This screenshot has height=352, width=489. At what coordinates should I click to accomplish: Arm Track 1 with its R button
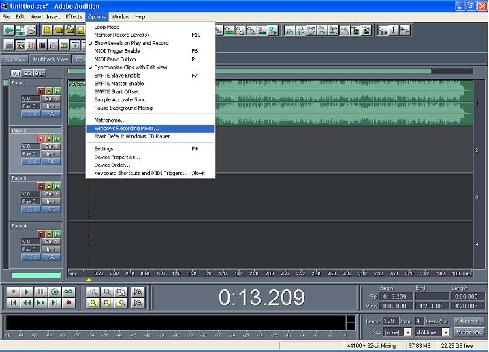41,91
